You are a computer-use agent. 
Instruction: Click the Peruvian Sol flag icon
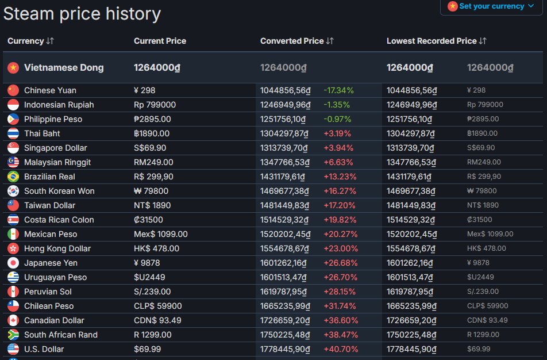[13, 292]
